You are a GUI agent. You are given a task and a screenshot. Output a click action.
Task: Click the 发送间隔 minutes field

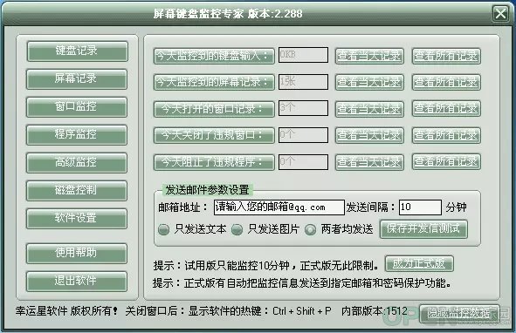(x=420, y=207)
